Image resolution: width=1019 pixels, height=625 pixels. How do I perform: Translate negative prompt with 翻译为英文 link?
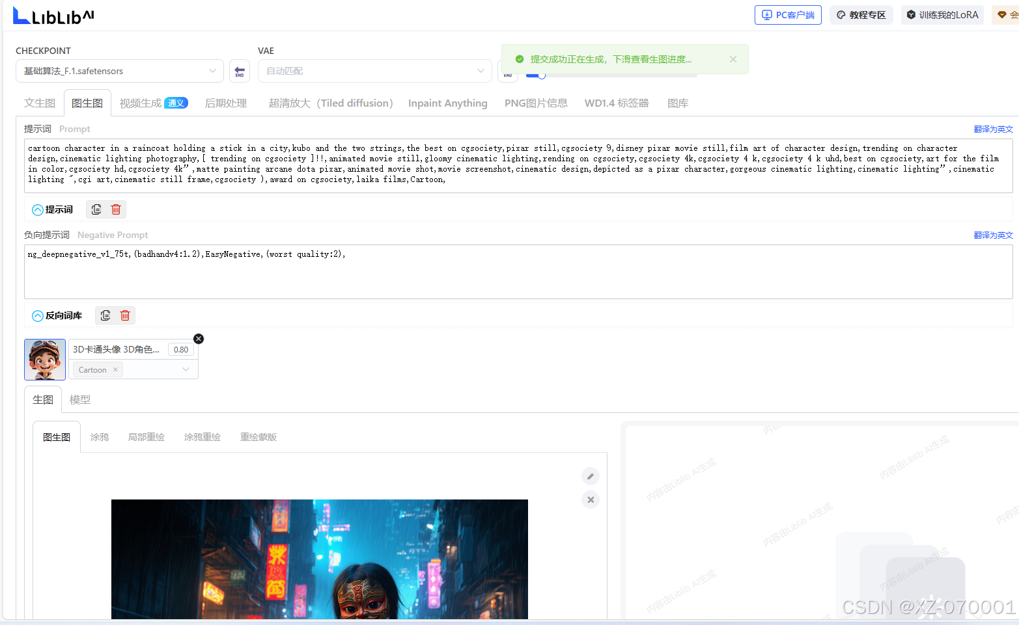tap(993, 235)
